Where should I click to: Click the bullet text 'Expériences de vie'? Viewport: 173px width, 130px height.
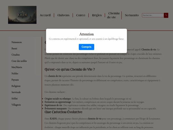tap(53, 105)
